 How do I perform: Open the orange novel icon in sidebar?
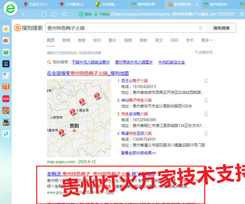point(6,87)
